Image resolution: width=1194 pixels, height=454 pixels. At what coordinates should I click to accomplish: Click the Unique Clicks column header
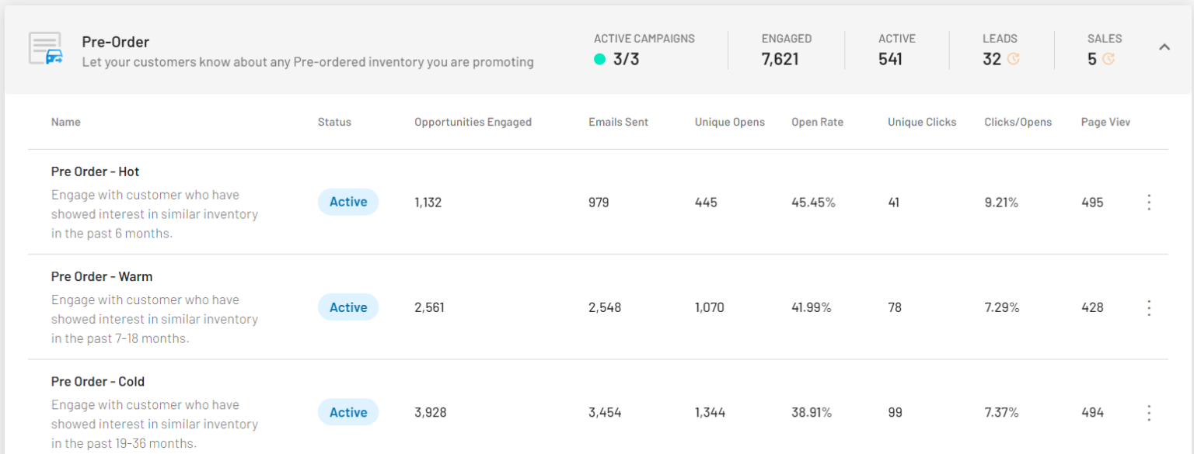tap(922, 122)
